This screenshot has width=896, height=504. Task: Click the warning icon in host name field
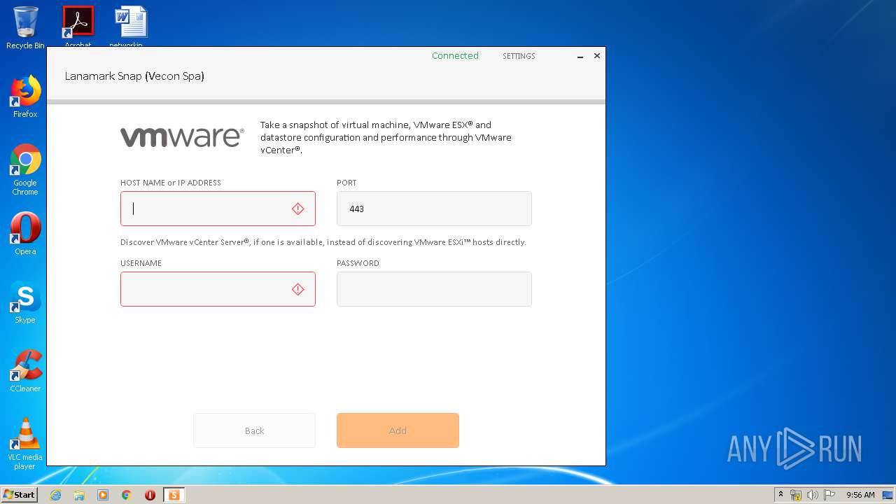(x=298, y=209)
